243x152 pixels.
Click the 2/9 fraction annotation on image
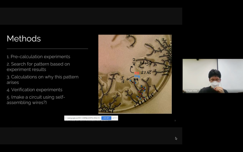(x=134, y=61)
